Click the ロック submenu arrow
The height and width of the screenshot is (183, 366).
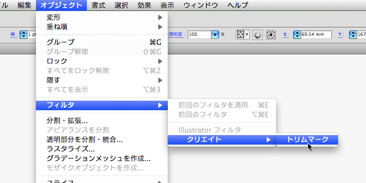click(160, 61)
